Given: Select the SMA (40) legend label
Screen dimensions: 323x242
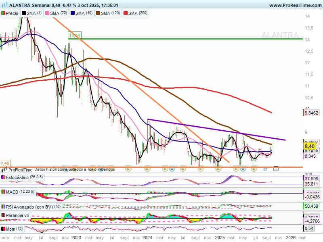Looking at the screenshot, I should tap(84, 13).
